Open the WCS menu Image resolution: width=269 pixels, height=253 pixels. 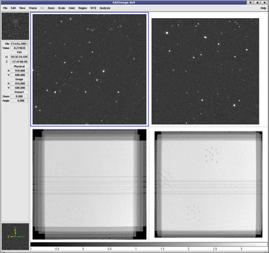pyautogui.click(x=93, y=8)
